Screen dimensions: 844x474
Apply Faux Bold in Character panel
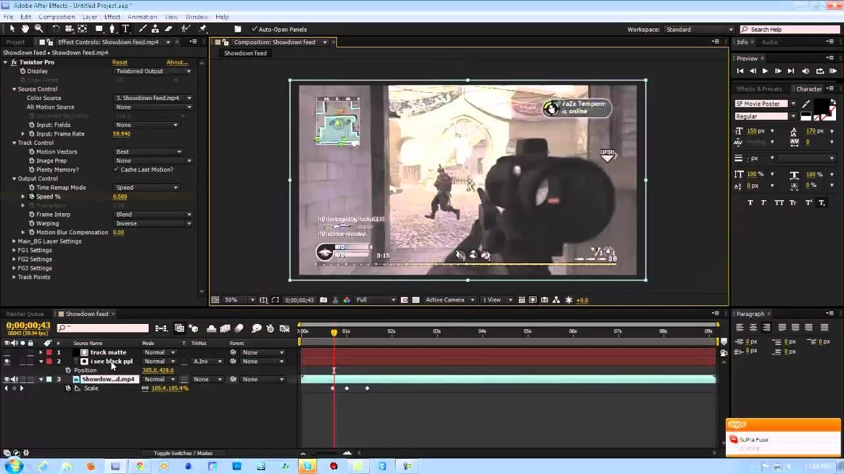coord(750,203)
